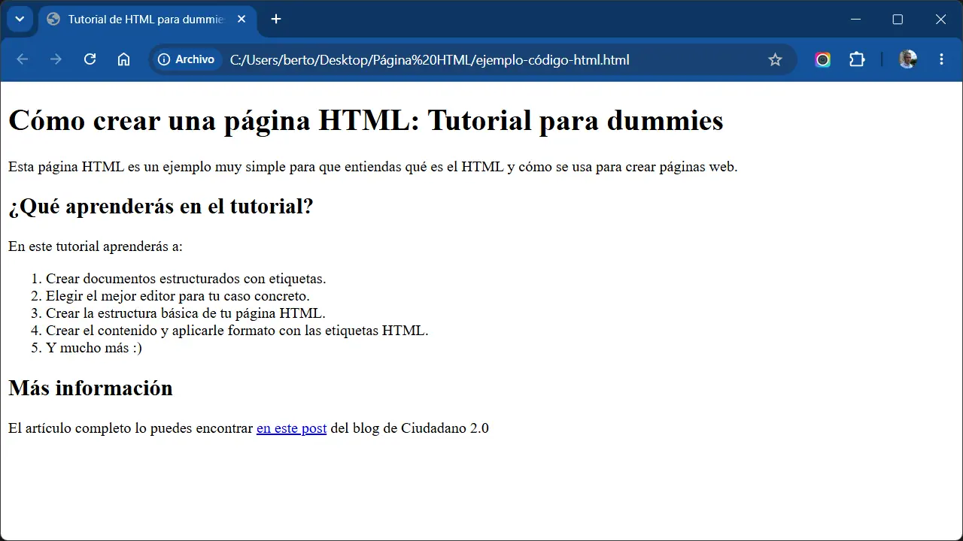
Task: Click the heading 'Más información'
Action: click(90, 388)
